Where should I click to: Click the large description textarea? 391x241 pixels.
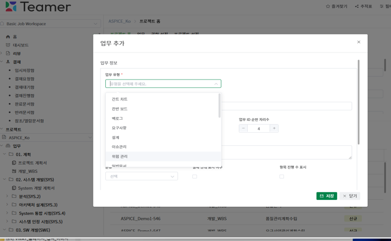(x=287, y=152)
